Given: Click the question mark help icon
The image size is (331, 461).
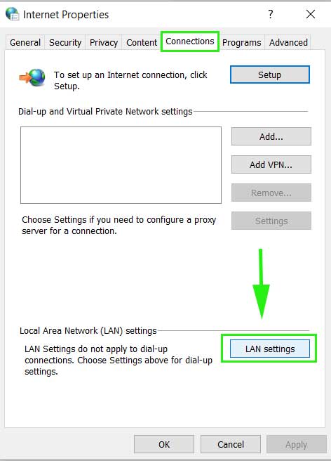Looking at the screenshot, I should click(271, 14).
